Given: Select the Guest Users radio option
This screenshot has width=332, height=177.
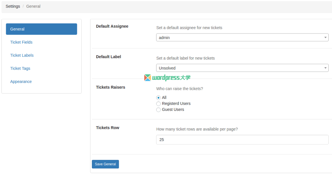Looking at the screenshot, I should (x=159, y=110).
